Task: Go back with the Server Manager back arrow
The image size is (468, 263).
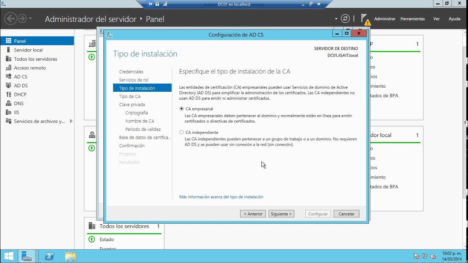Action: pos(11,19)
